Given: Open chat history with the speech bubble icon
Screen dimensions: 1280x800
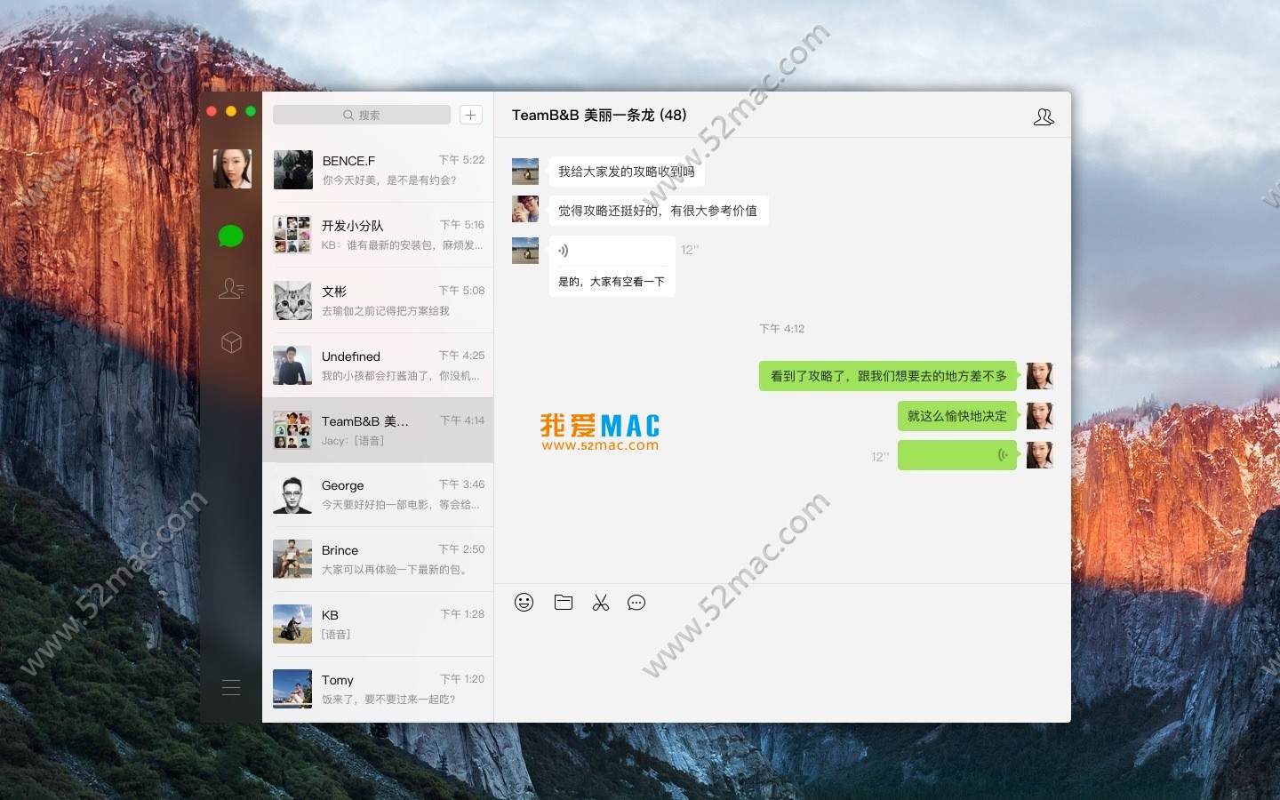Looking at the screenshot, I should (636, 603).
